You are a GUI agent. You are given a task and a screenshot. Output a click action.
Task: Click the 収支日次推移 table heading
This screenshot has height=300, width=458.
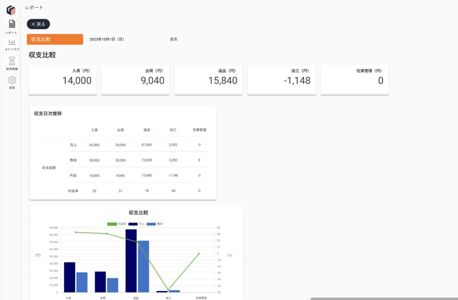(x=48, y=113)
